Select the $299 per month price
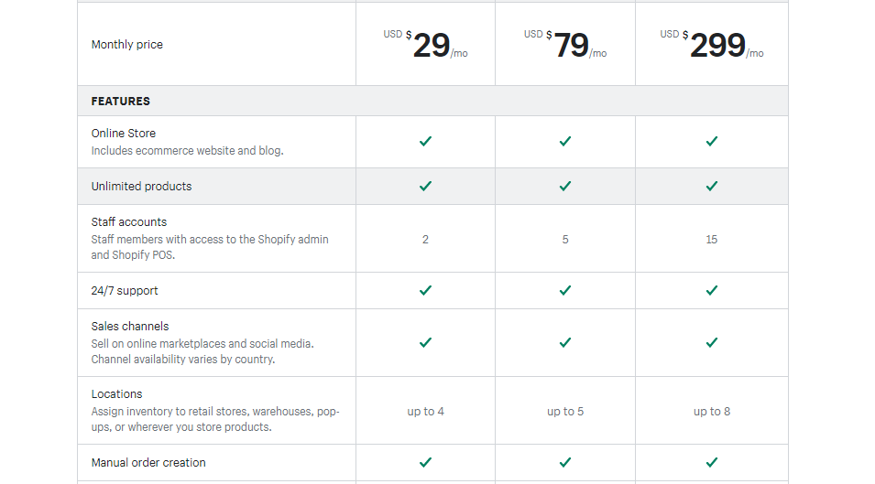This screenshot has height=484, width=875. 712,45
